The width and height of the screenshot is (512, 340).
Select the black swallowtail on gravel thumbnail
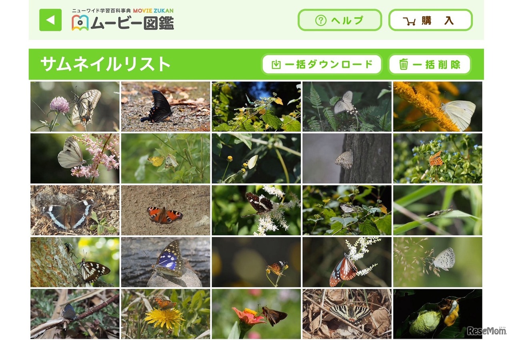(166, 107)
